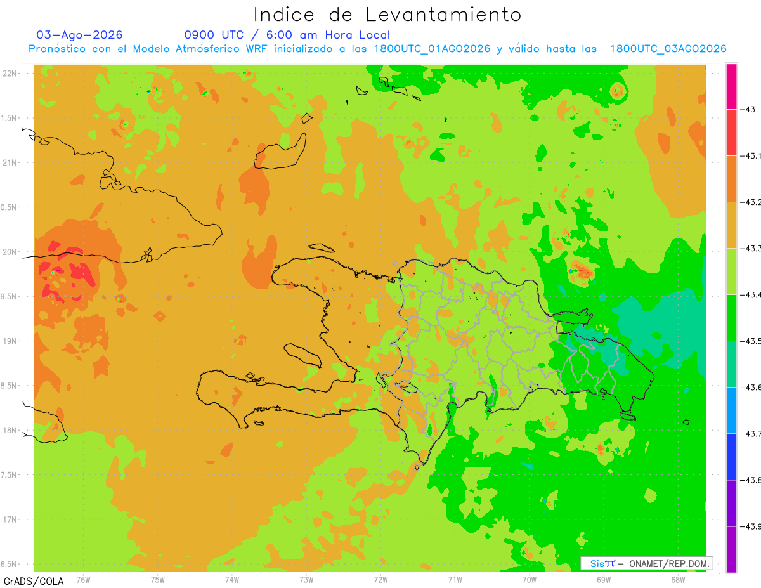The width and height of the screenshot is (761, 588).
Task: Click the "74W" longitude label
Action: click(x=231, y=579)
